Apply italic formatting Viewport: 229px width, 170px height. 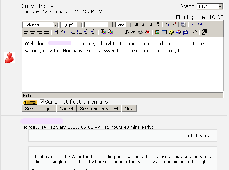coord(143,25)
